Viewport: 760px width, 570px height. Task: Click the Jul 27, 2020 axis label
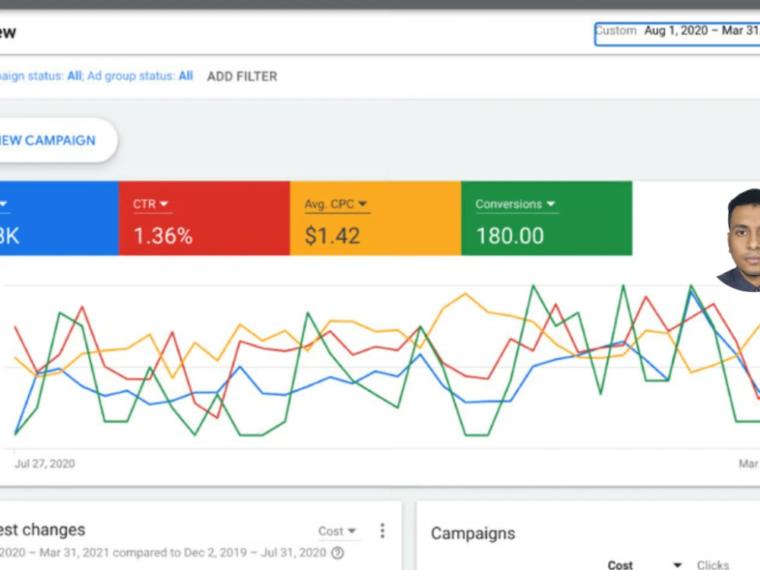click(45, 464)
